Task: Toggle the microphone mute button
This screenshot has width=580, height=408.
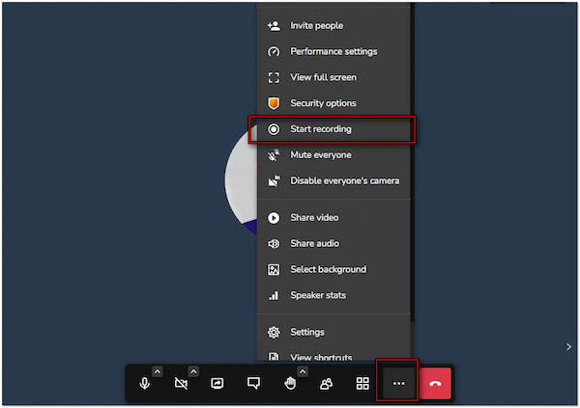Action: pos(145,383)
